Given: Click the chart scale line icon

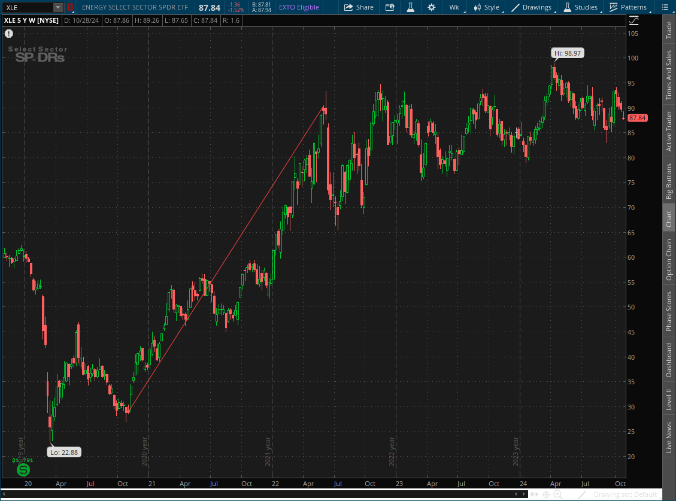Looking at the screenshot, I should click(633, 20).
